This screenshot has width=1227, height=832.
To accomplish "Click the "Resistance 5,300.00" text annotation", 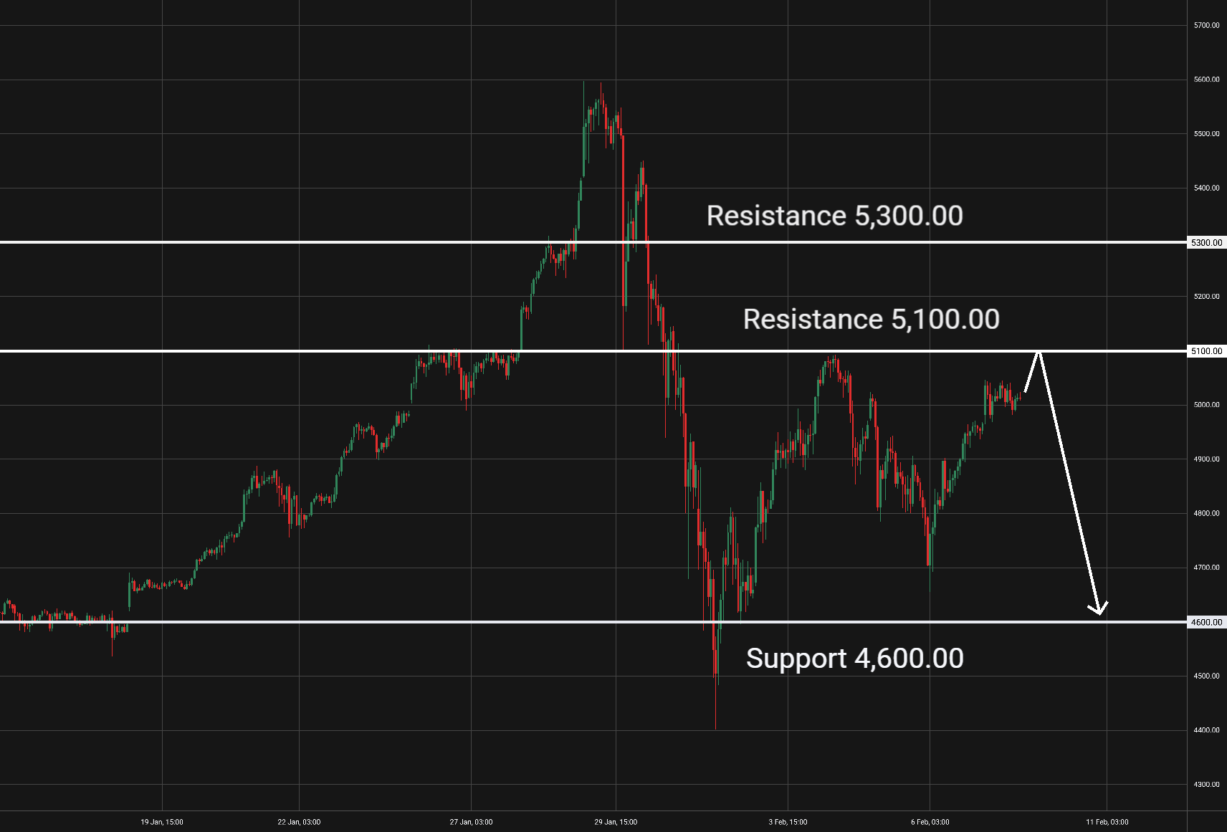I will pyautogui.click(x=834, y=216).
